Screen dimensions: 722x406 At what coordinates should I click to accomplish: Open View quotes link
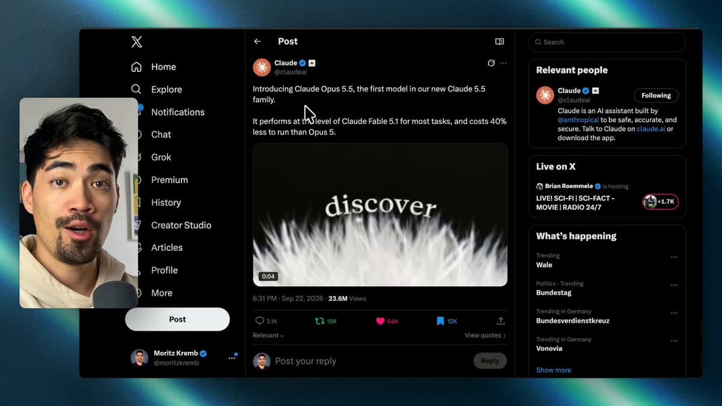[x=485, y=336]
